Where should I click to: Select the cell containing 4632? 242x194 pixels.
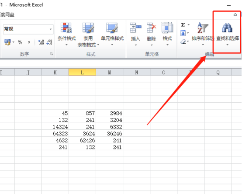55,140
